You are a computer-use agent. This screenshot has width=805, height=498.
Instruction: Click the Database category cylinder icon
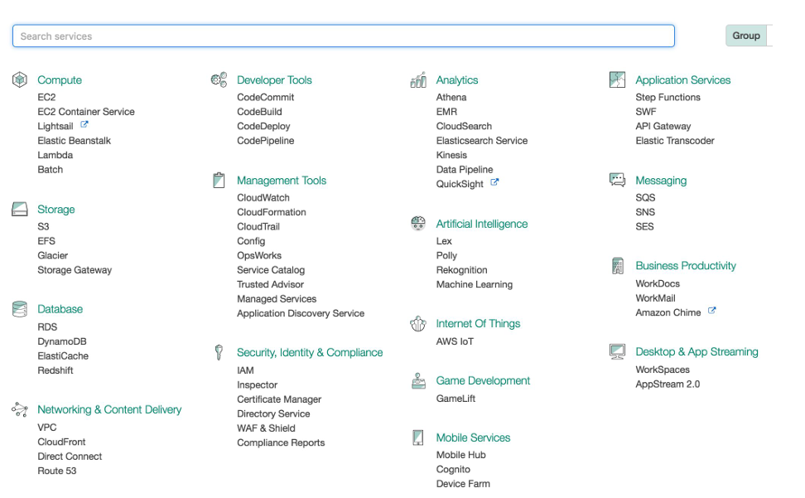20,309
